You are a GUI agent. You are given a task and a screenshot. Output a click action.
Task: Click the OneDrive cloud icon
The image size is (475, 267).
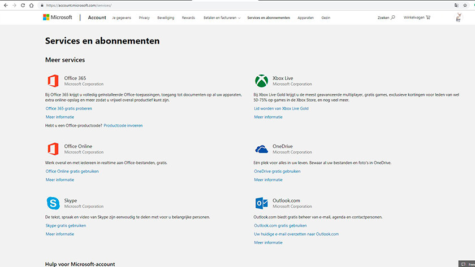(261, 149)
